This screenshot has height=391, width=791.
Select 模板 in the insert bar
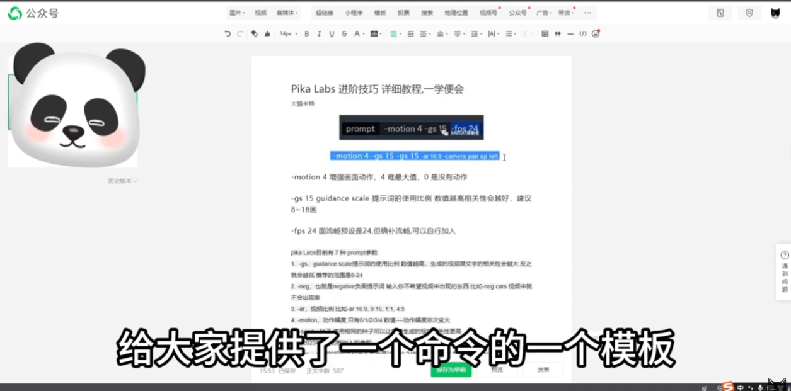point(380,13)
